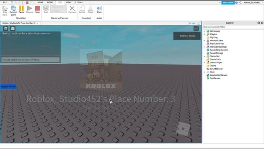The image size is (264, 149).
Task: Open the Local Server dropdown
Action: tap(59, 7)
